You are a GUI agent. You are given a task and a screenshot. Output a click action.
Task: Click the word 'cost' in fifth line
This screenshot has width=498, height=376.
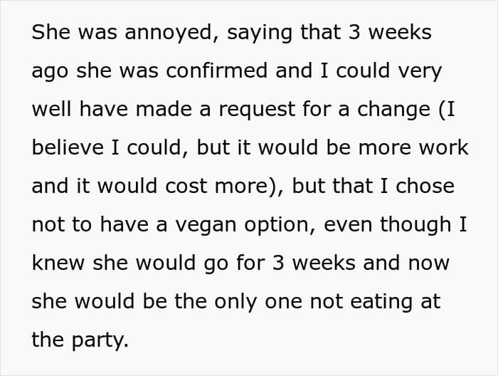(x=186, y=186)
